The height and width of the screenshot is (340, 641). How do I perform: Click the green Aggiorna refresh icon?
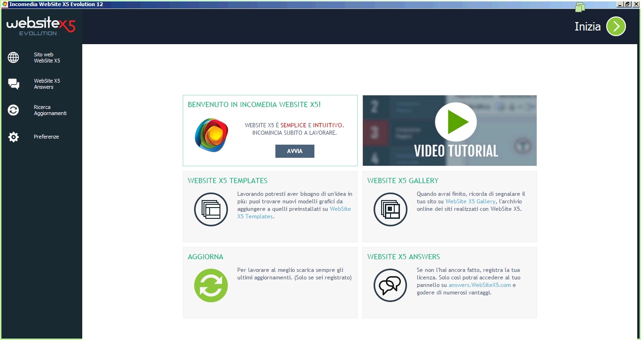(211, 286)
